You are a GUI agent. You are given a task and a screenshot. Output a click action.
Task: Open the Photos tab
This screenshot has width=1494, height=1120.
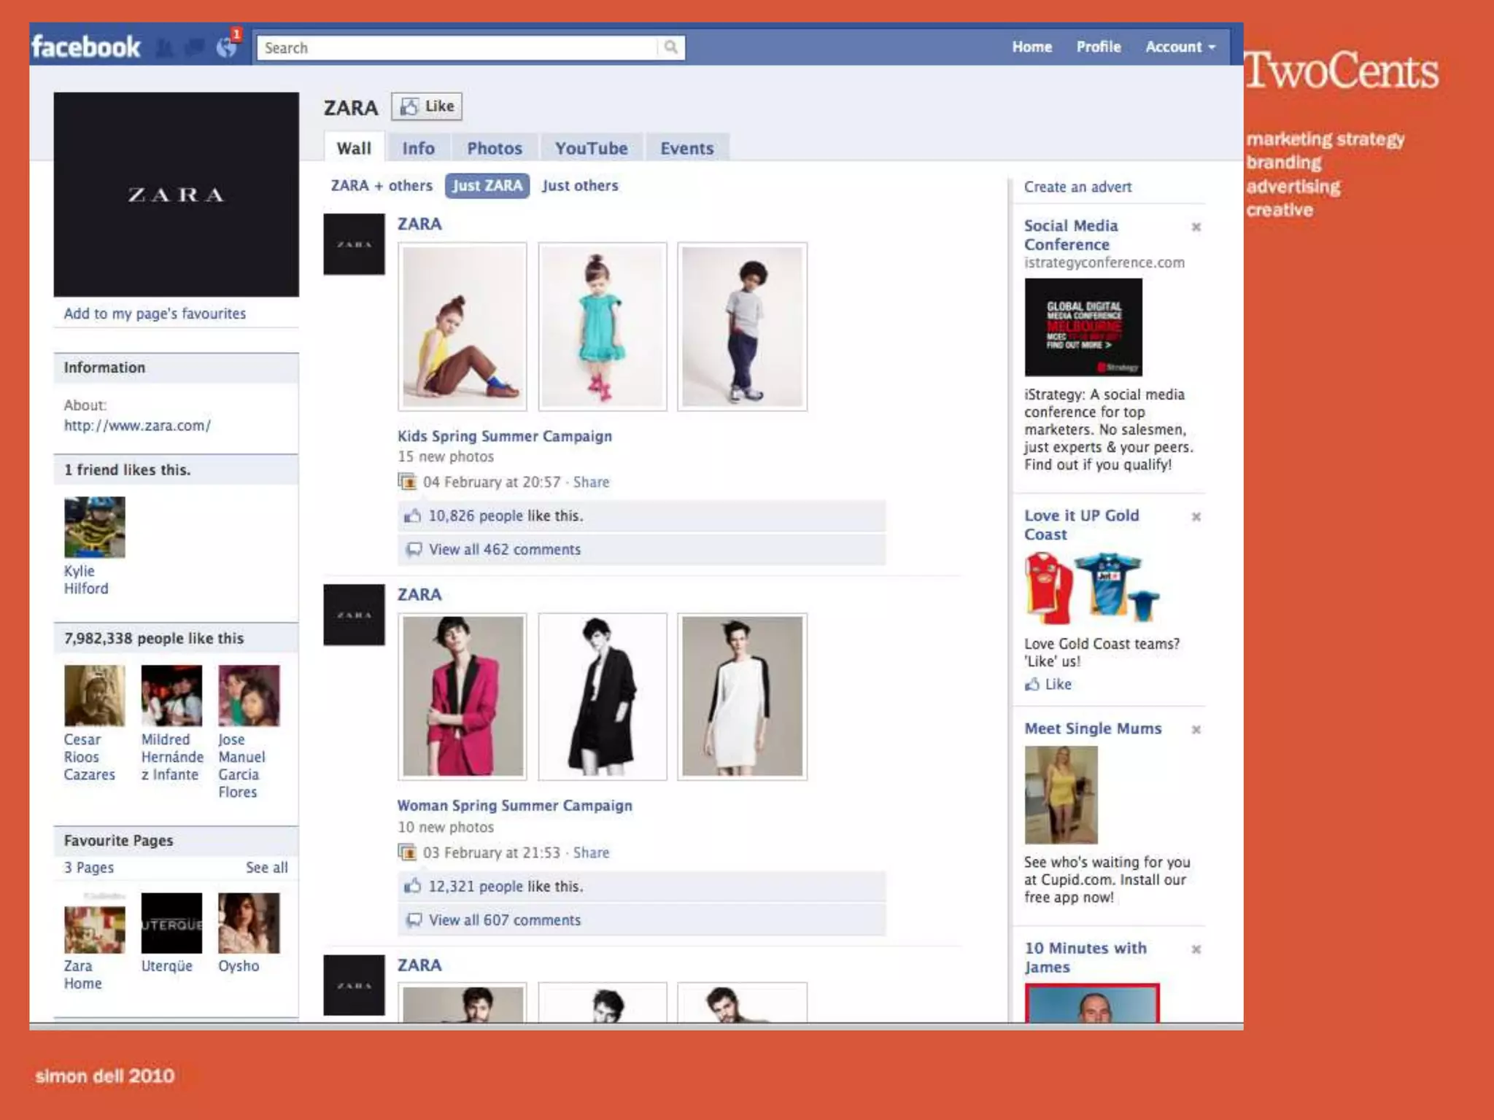(495, 148)
